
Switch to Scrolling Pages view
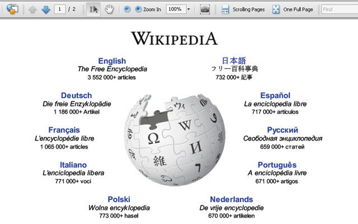pos(243,10)
